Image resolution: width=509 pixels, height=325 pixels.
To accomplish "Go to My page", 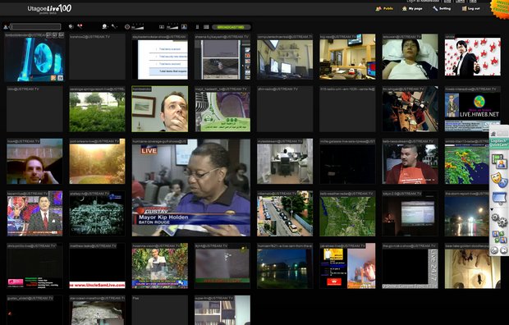I will [x=412, y=9].
